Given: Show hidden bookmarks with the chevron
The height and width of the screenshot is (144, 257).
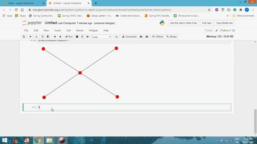Looking at the screenshot, I should (228, 16).
